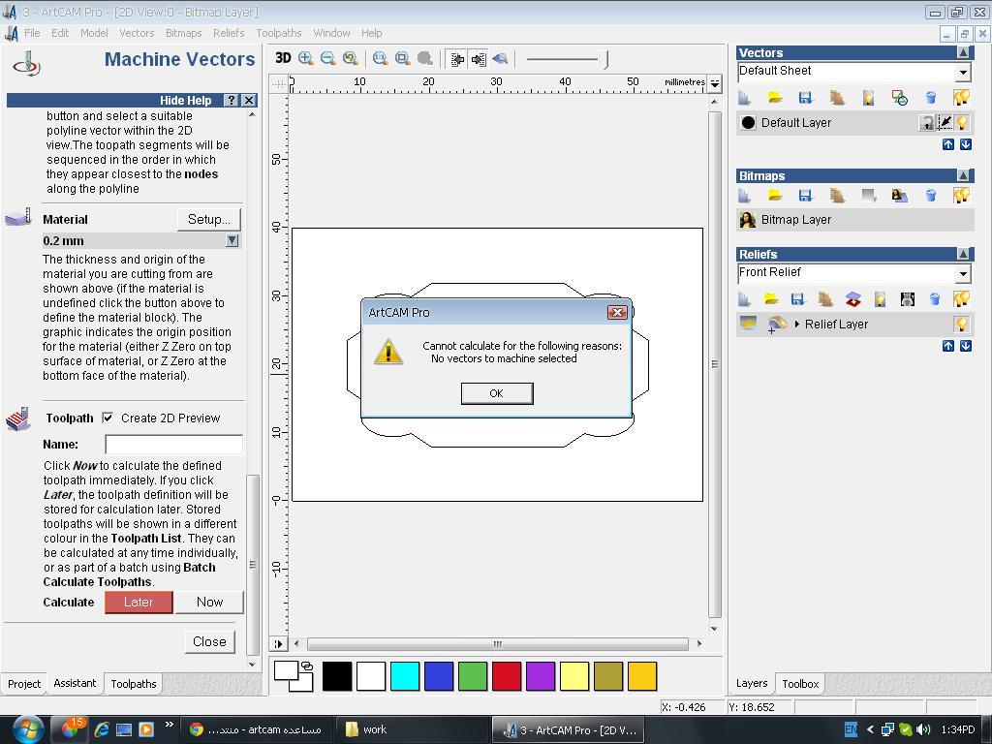Click the Now calculate button
This screenshot has height=744, width=992.
(x=209, y=603)
